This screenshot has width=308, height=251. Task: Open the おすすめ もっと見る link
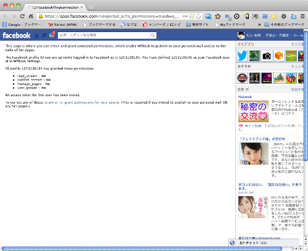(297, 66)
